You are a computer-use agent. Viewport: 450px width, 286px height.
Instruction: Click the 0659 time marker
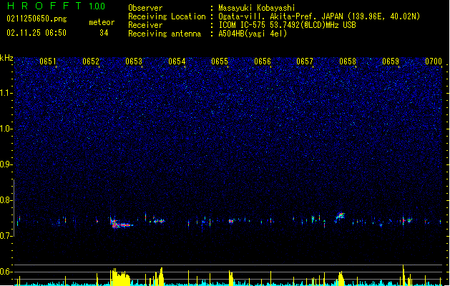click(x=391, y=61)
